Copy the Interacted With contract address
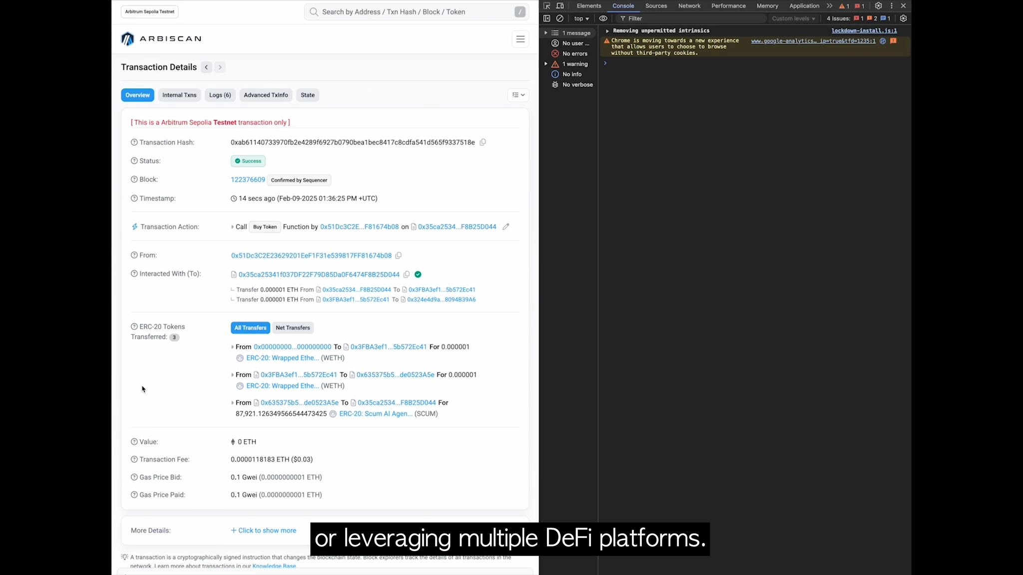The image size is (1023, 575). pos(407,275)
